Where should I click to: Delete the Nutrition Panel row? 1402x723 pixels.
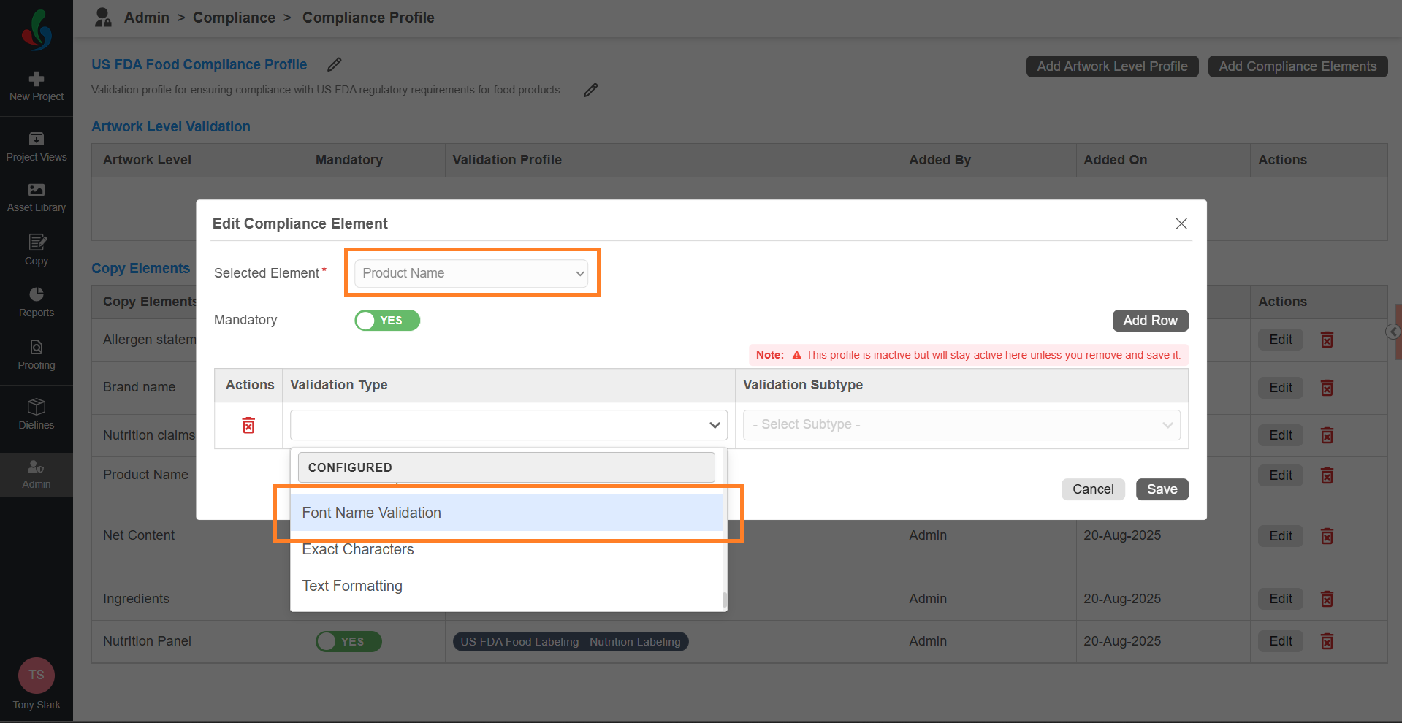pos(1327,641)
